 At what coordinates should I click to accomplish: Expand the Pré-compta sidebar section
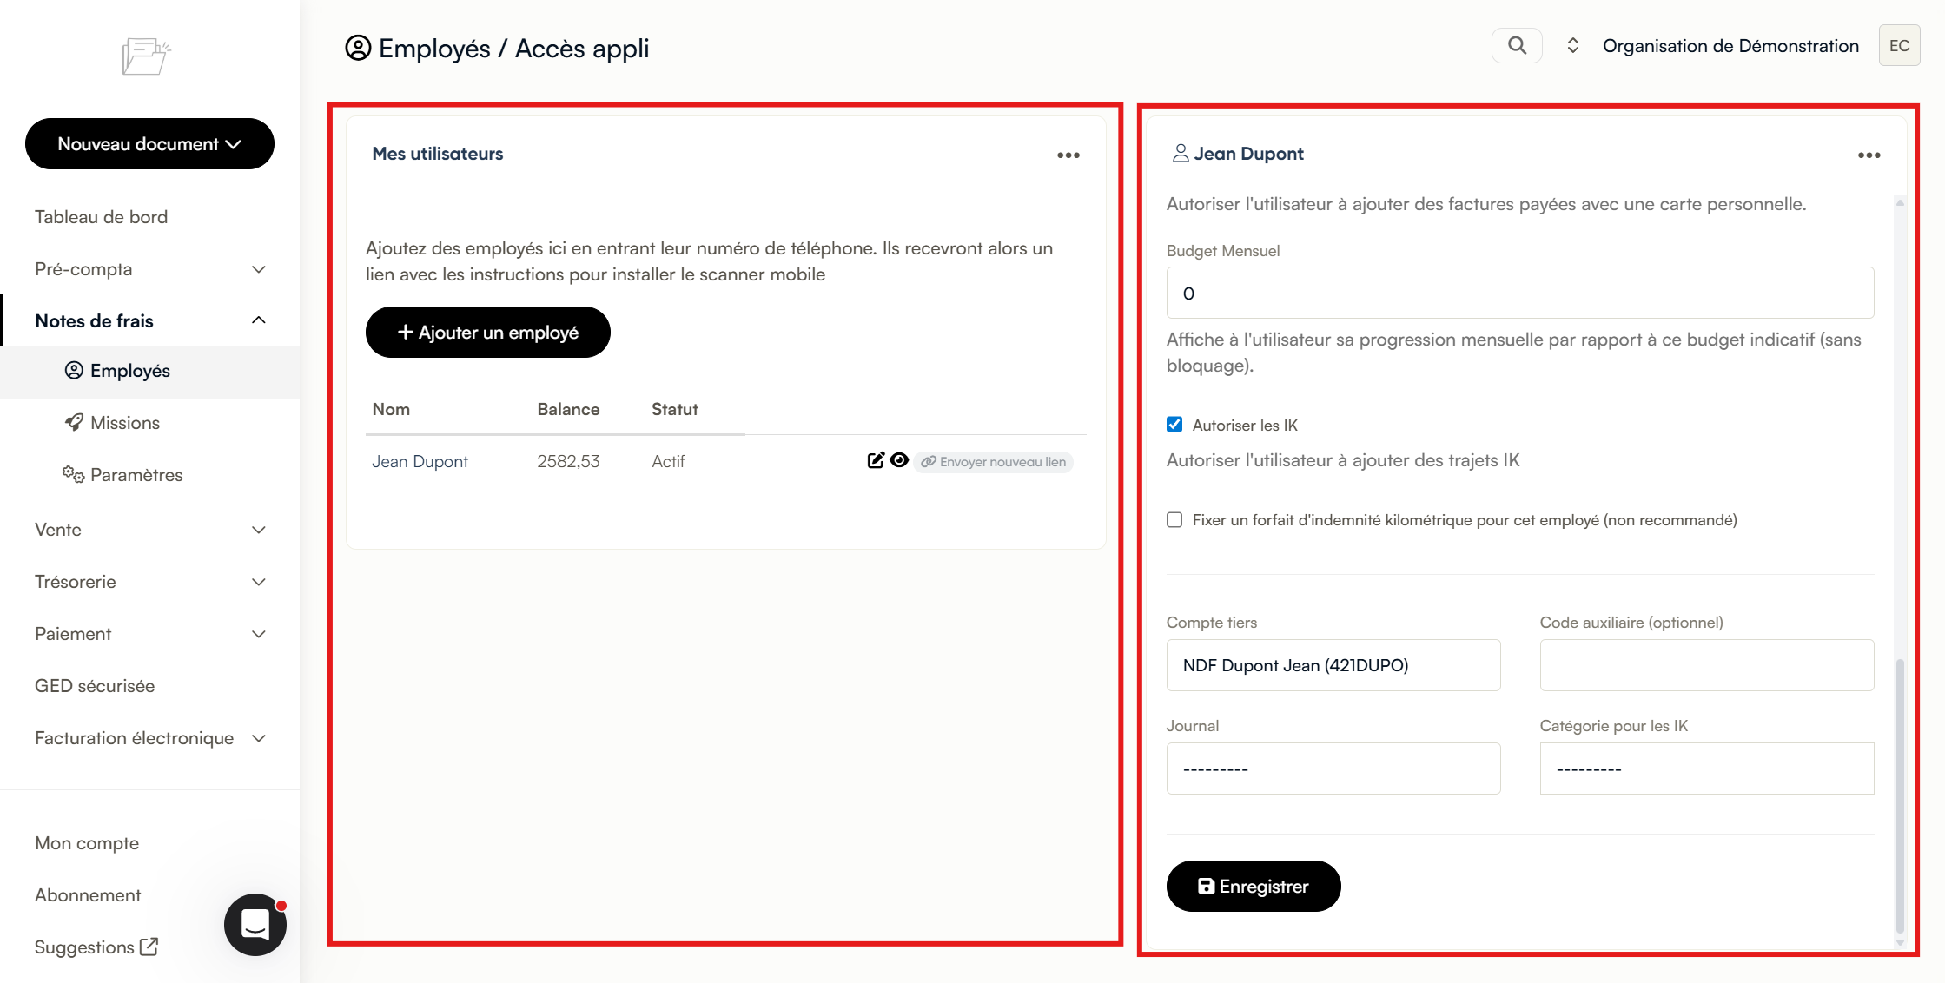(149, 269)
